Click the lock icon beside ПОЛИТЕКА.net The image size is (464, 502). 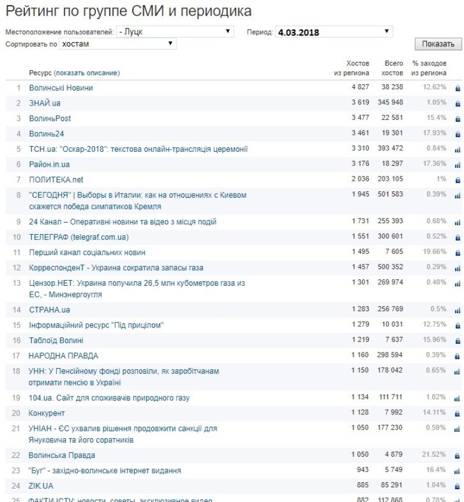point(458,180)
